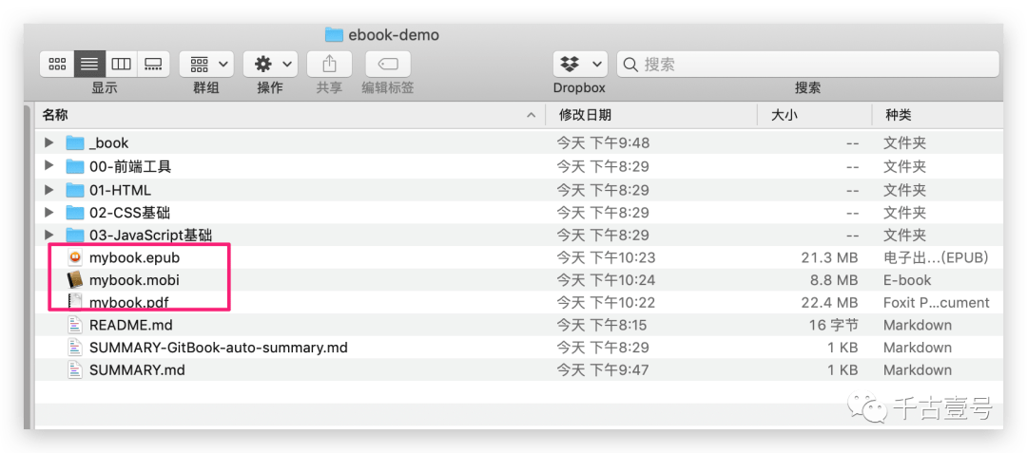This screenshot has width=1027, height=453.
Task: Select the mybook.mobi file icon
Action: (x=76, y=280)
